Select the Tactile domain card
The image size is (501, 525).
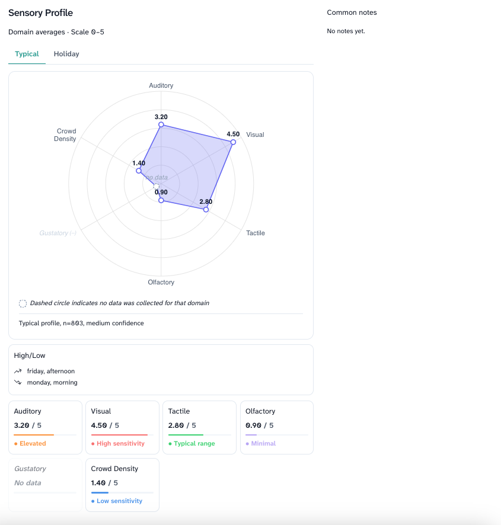(x=199, y=427)
